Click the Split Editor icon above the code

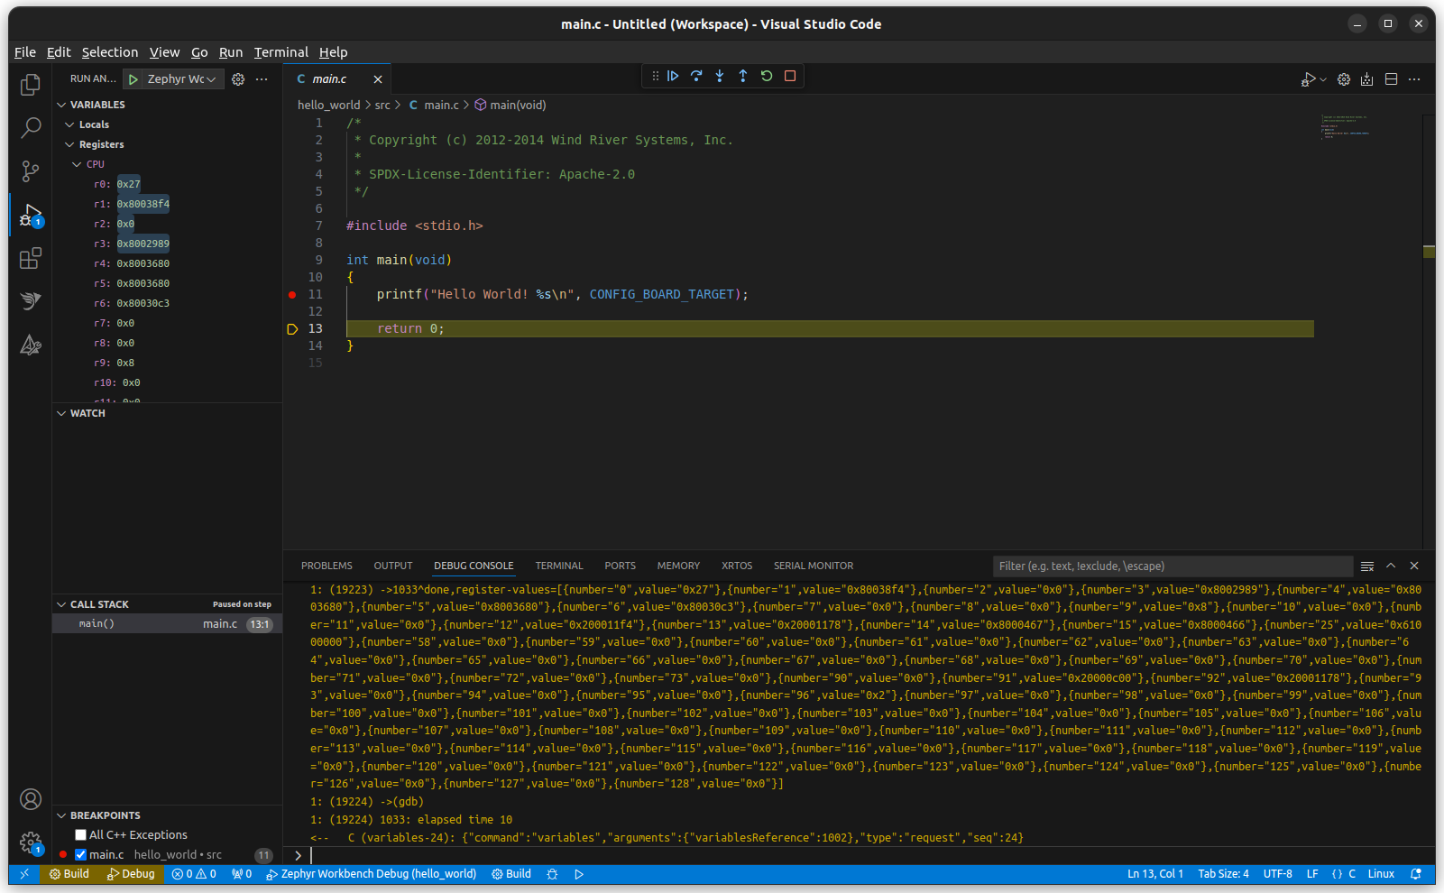pyautogui.click(x=1390, y=79)
